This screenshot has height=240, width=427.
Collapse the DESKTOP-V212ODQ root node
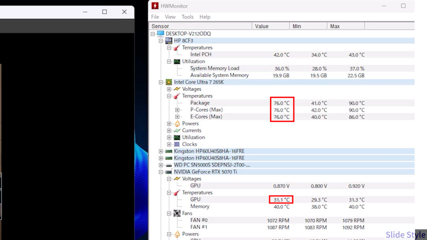[x=153, y=34]
